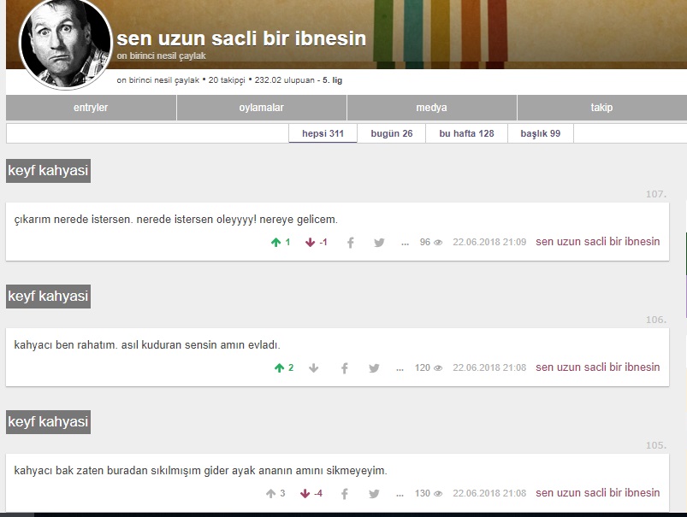Downvote entry number 107
Screen dimensions: 687x517
[x=311, y=243]
